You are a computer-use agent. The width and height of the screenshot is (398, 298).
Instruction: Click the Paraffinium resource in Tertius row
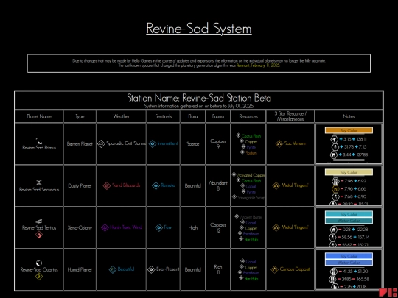pyautogui.click(x=251, y=234)
